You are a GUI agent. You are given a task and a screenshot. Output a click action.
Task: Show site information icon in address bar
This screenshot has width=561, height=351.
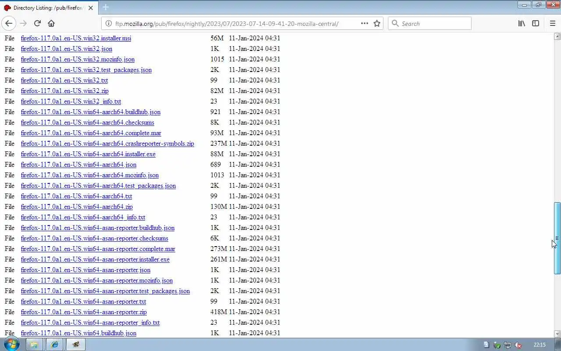(109, 24)
